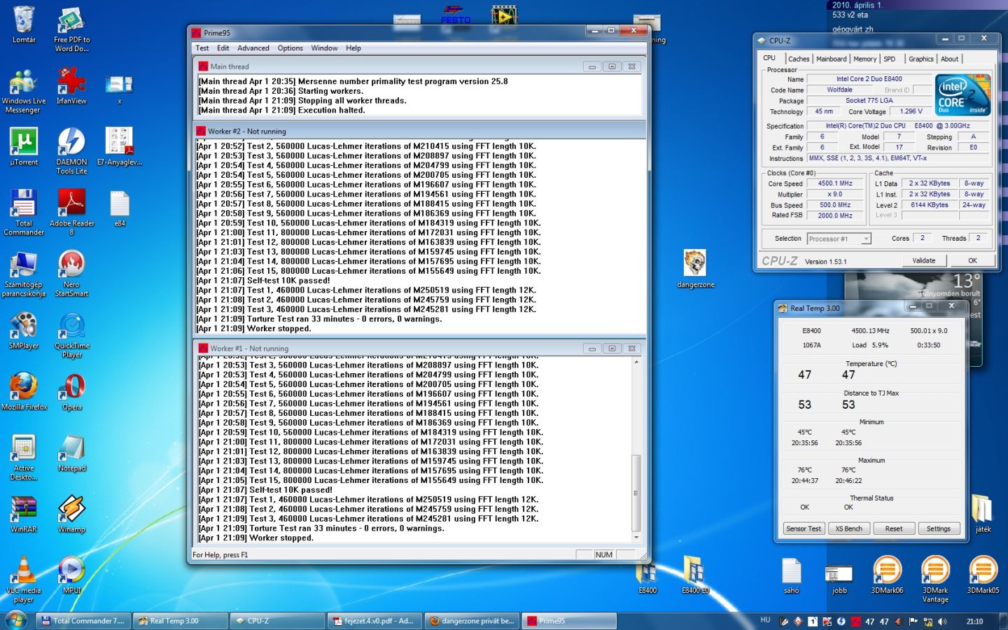Click the volume speaker tray icon
This screenshot has height=630, width=1008.
(942, 621)
